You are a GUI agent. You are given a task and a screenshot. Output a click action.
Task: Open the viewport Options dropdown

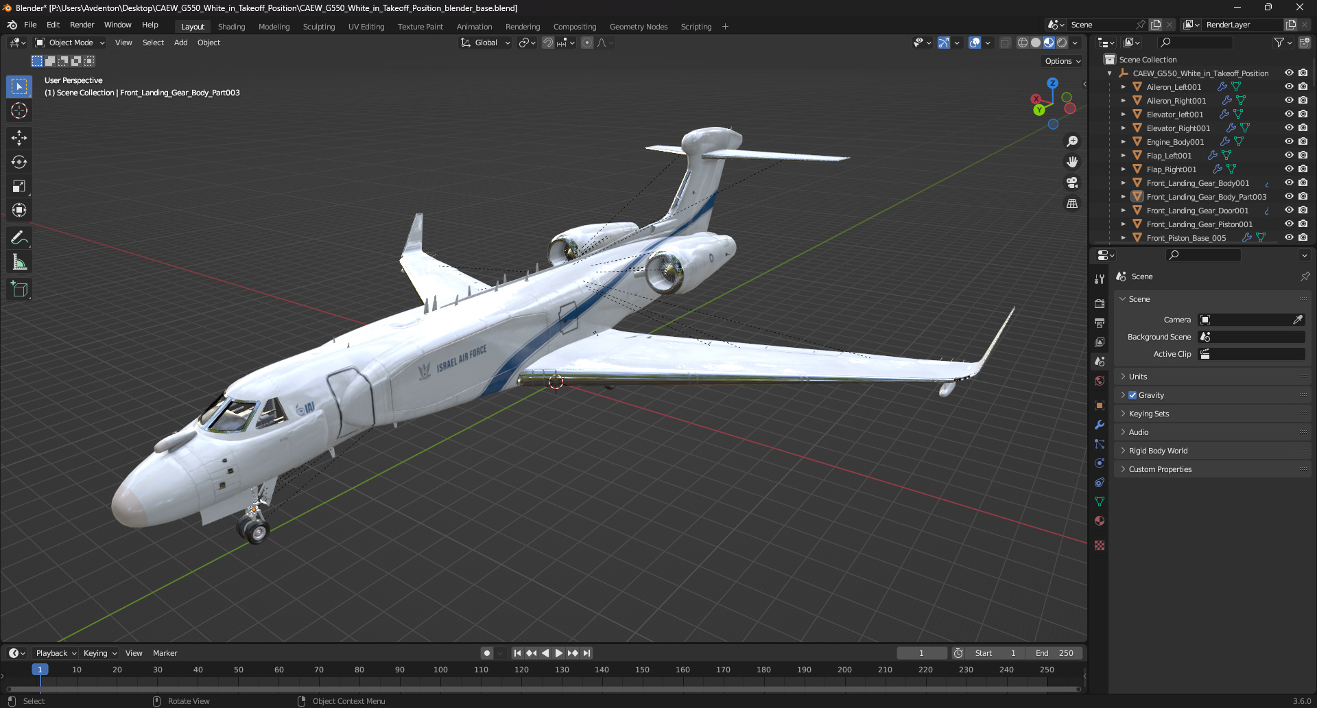[x=1063, y=61]
